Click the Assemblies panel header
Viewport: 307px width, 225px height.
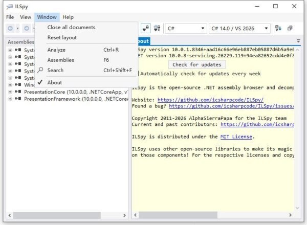[x=21, y=42]
